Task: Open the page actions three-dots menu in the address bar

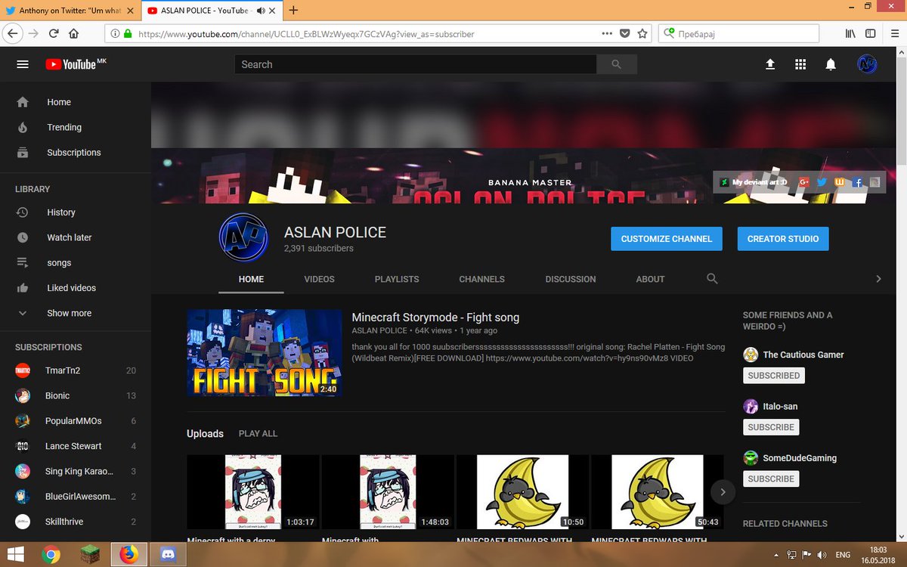Action: [x=607, y=33]
